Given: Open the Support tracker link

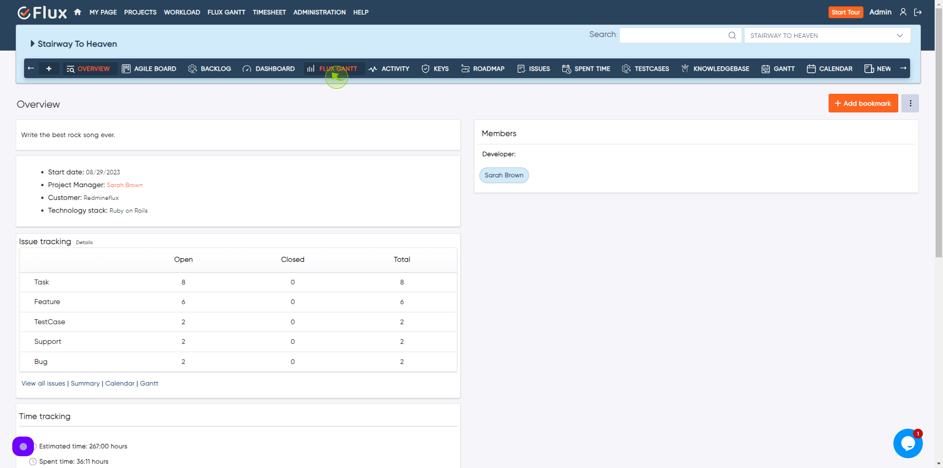Looking at the screenshot, I should point(48,342).
